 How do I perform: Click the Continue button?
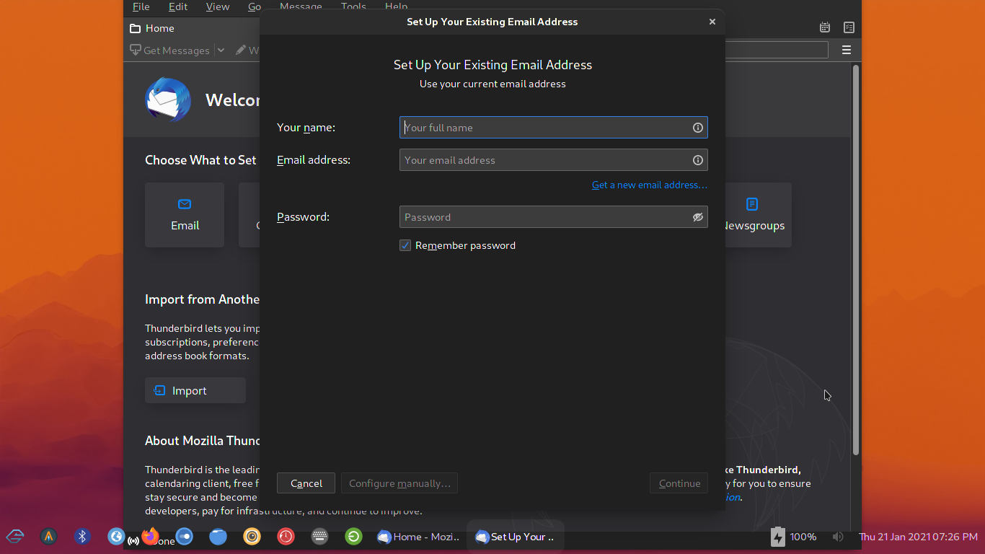(679, 483)
